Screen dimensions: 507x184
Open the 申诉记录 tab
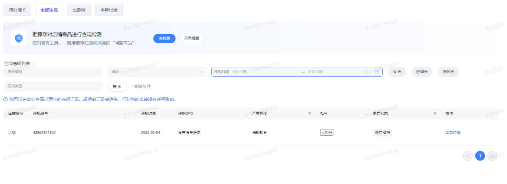[109, 10]
